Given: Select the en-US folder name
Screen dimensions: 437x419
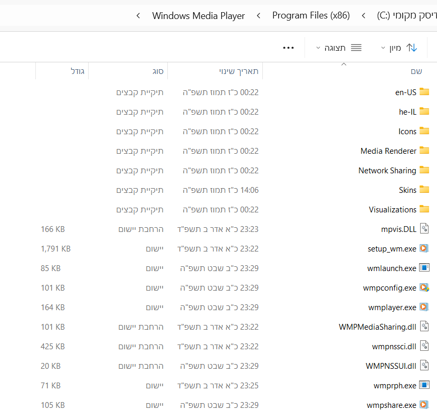Looking at the screenshot, I should tap(405, 92).
